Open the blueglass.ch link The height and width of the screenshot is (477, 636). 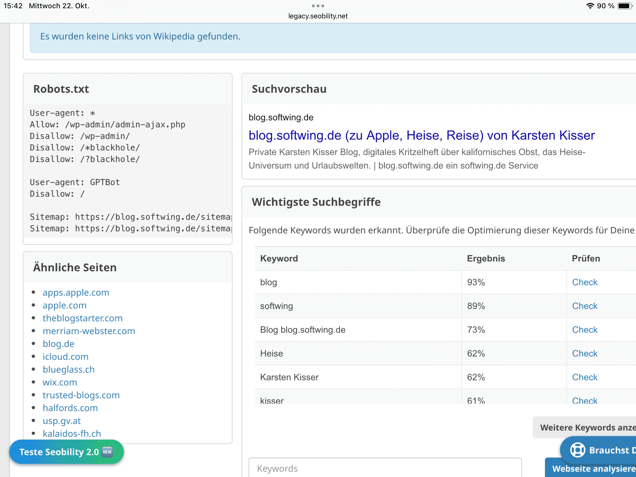pyautogui.click(x=69, y=369)
